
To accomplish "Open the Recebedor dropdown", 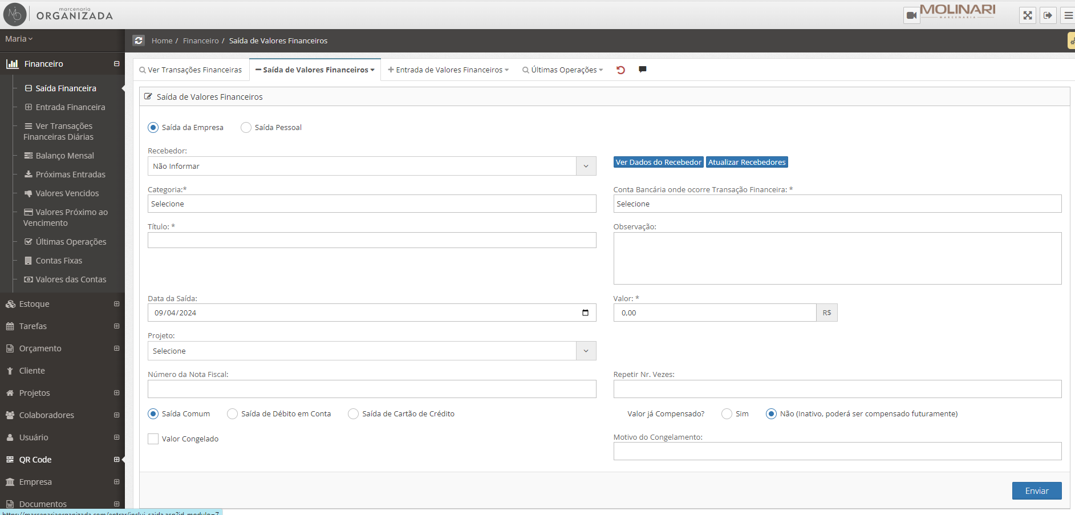I will pos(371,166).
